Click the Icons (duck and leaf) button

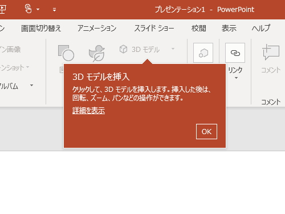point(97,53)
